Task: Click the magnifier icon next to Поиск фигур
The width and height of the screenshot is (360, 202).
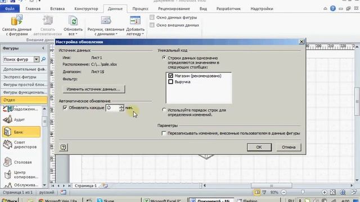Action: pos(43,59)
